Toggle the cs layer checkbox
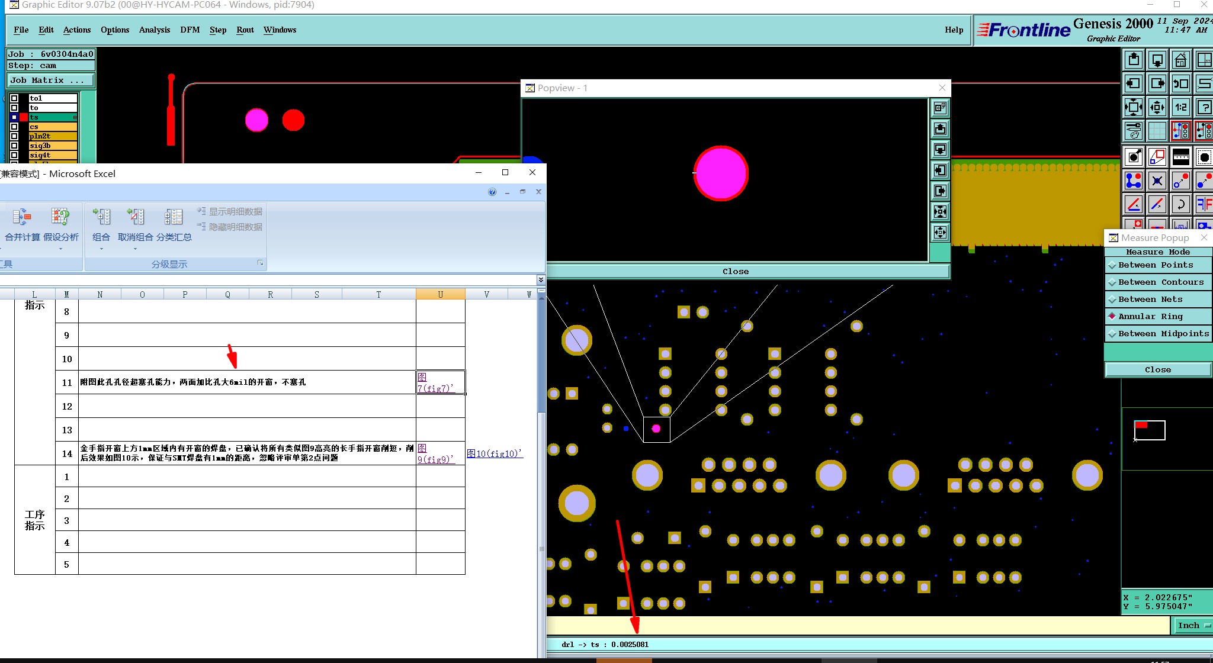 (14, 127)
